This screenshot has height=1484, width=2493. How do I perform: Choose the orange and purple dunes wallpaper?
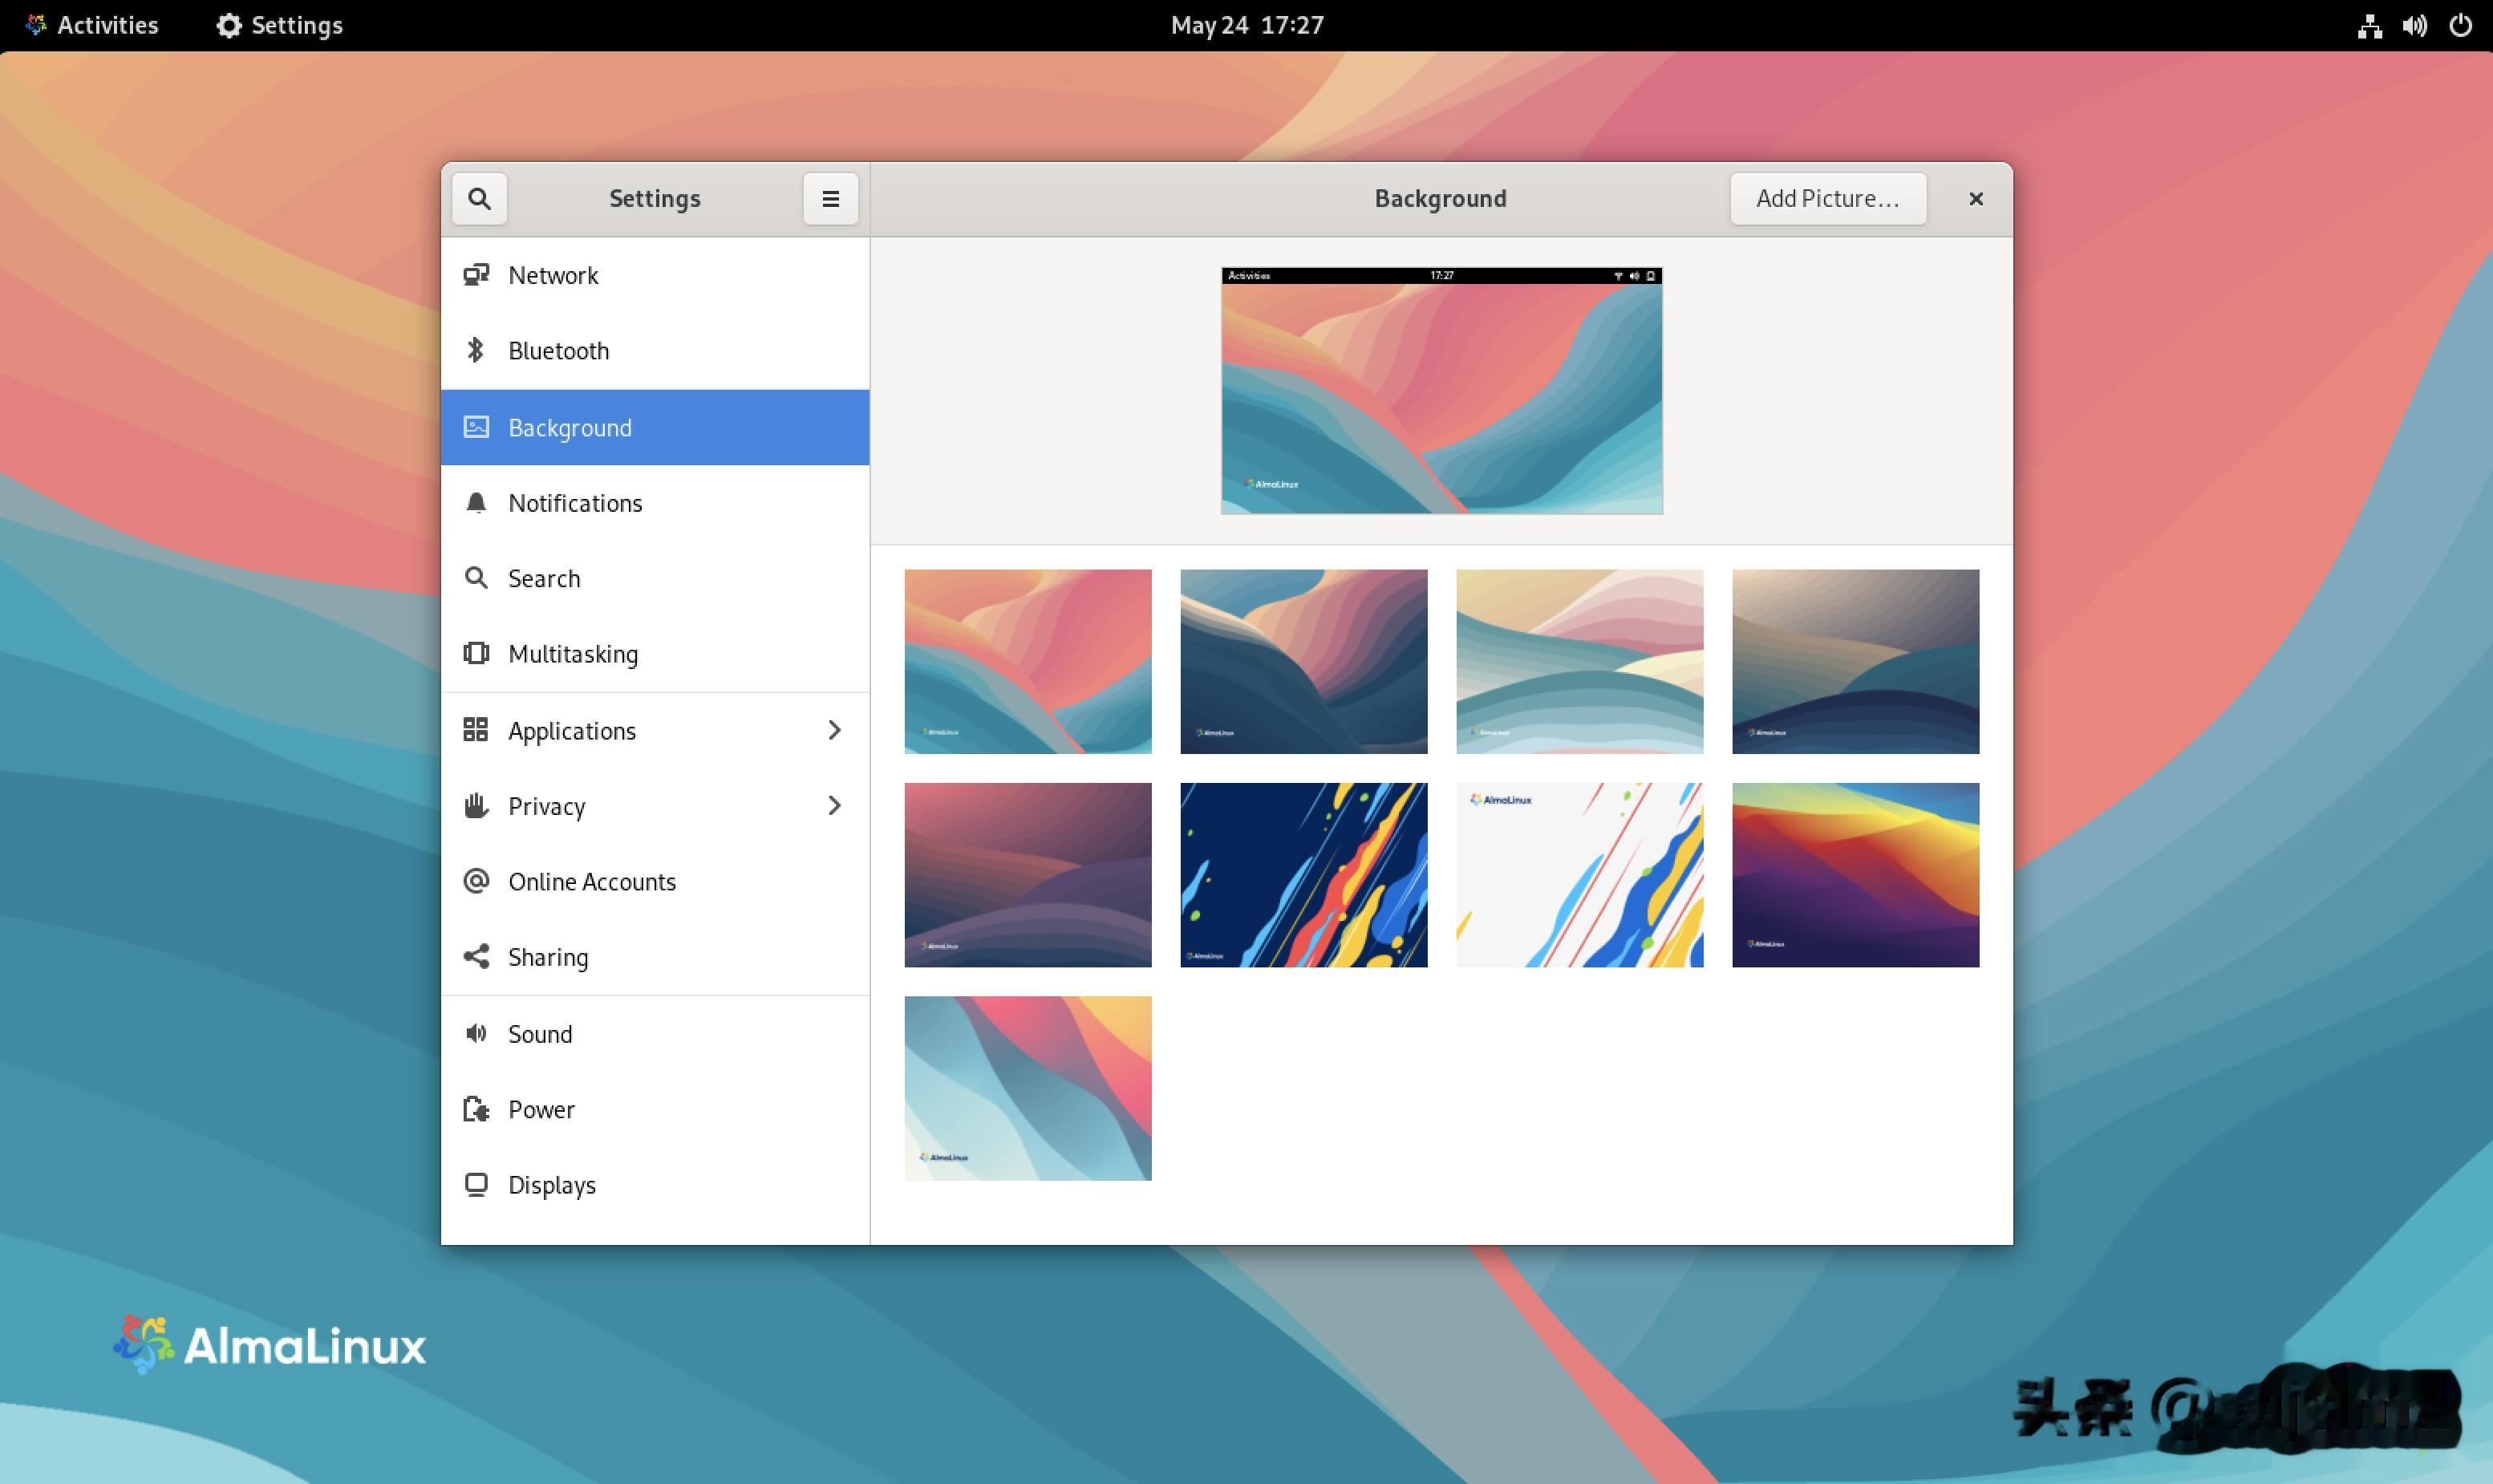[1855, 875]
